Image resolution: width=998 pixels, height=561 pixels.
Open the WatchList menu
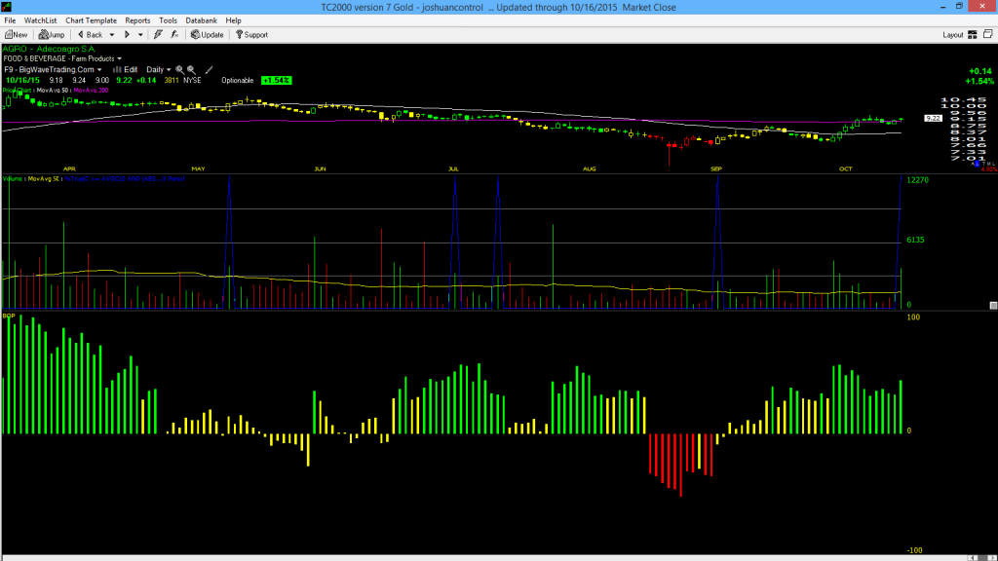click(40, 20)
